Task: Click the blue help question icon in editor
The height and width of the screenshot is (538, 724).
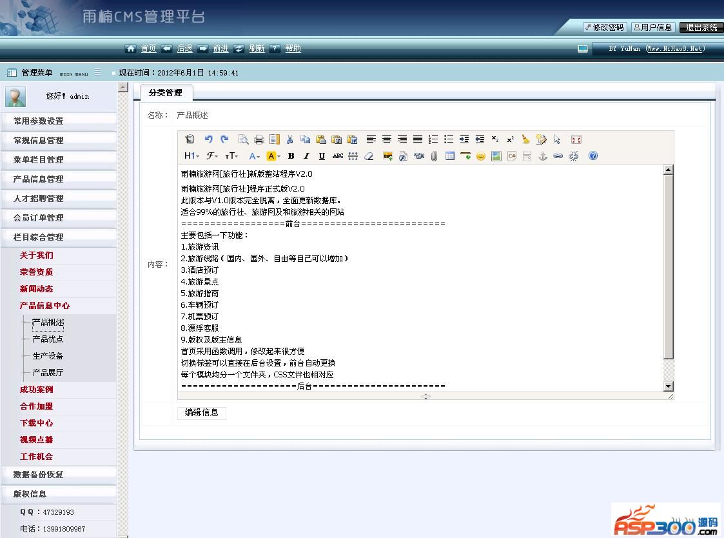Action: tap(593, 155)
